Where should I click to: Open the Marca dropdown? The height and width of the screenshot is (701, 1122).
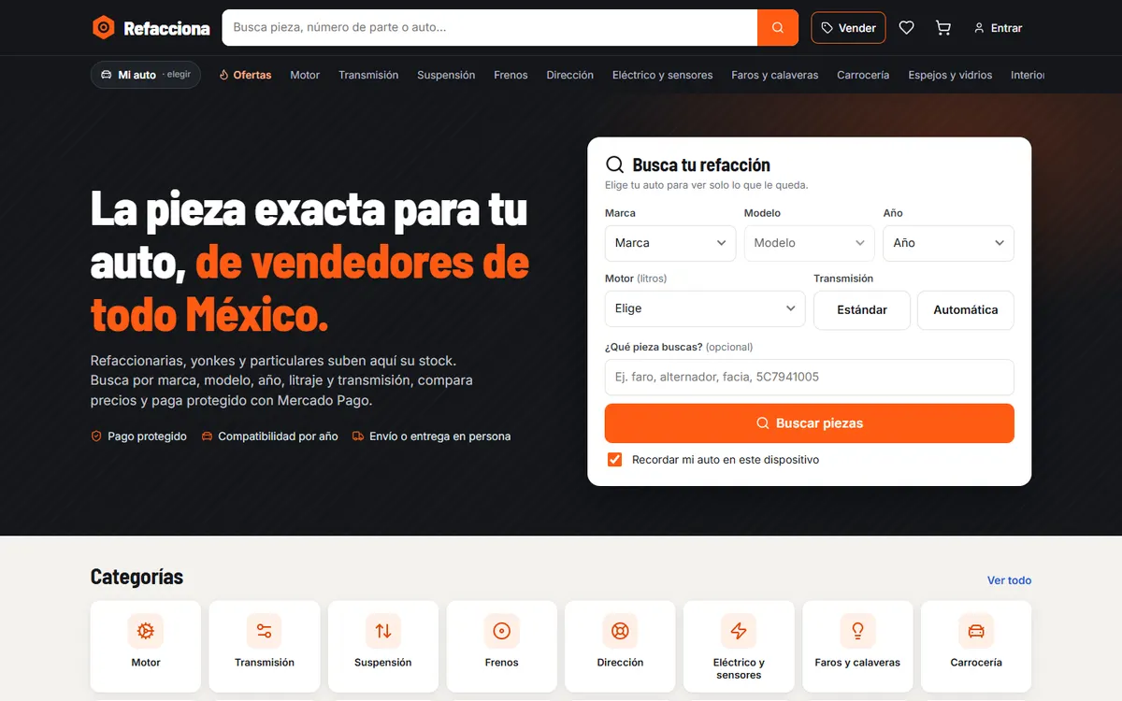click(670, 243)
